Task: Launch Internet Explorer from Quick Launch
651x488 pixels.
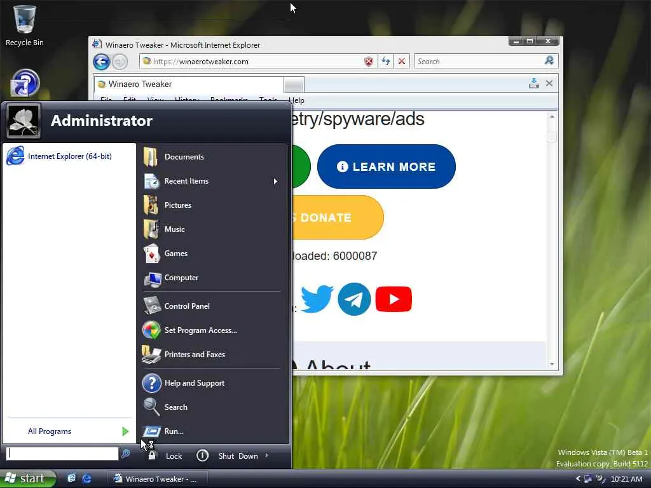Action: pos(86,478)
